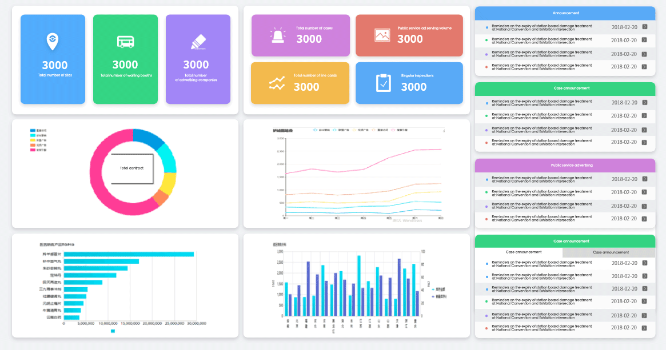Select the pen icon on advertising companies card
This screenshot has height=350, width=666.
pos(198,42)
